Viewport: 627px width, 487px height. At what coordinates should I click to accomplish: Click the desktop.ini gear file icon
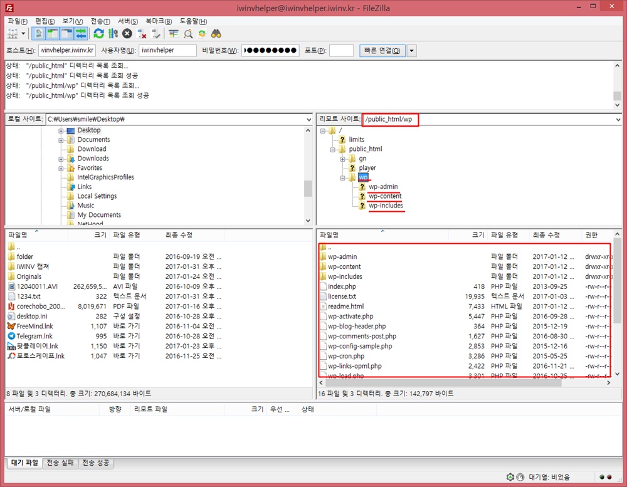point(11,317)
